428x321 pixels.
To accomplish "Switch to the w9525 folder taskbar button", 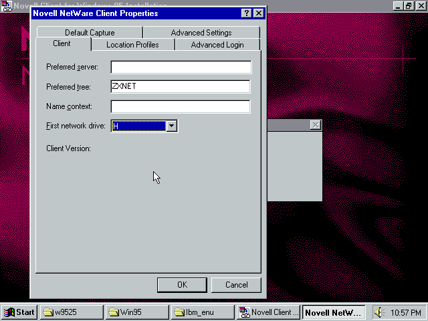I will coord(72,312).
